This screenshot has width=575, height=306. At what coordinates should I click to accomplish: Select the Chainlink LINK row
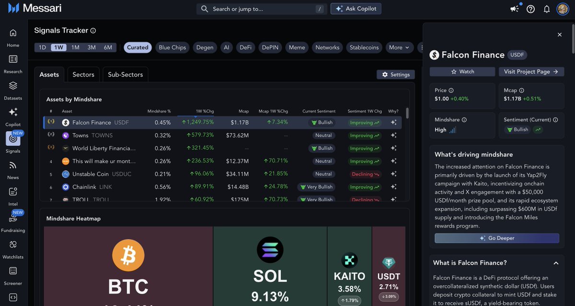[222, 187]
